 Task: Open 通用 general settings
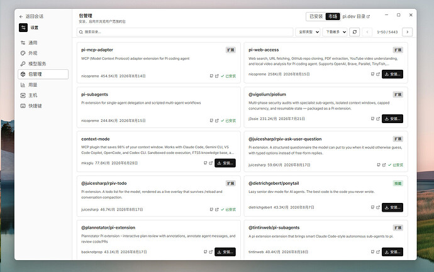pos(43,43)
